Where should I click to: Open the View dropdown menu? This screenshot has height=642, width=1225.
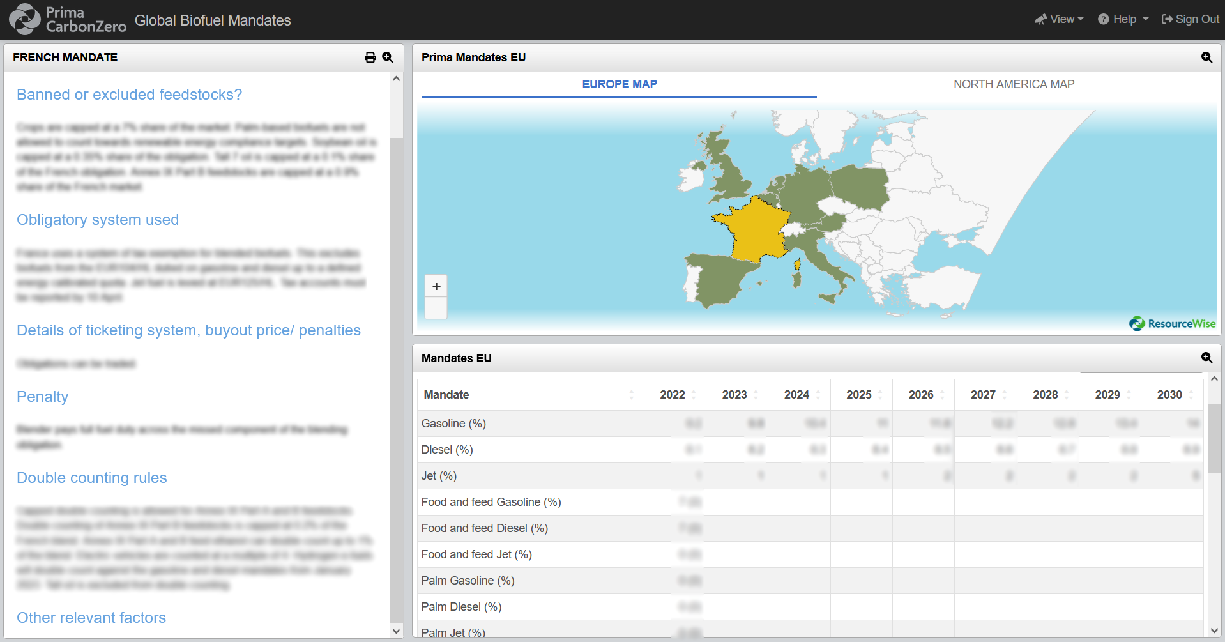(x=1060, y=19)
